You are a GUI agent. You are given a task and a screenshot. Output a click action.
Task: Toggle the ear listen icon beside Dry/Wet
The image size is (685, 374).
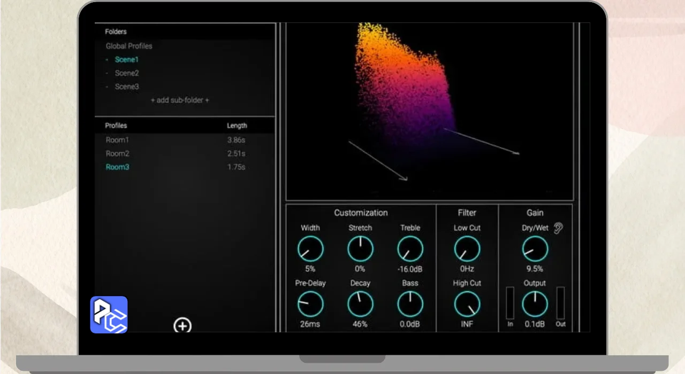coord(558,228)
